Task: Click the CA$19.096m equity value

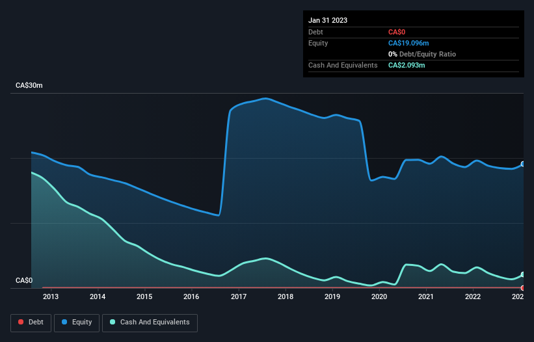Action: (408, 43)
